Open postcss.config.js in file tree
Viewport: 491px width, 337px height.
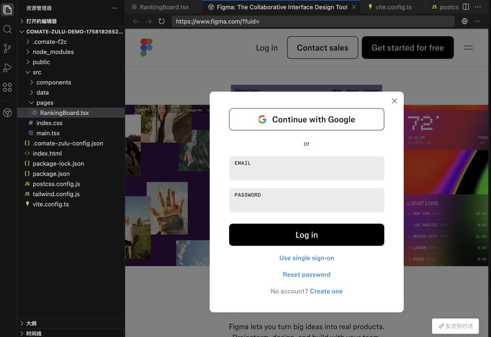point(71,184)
